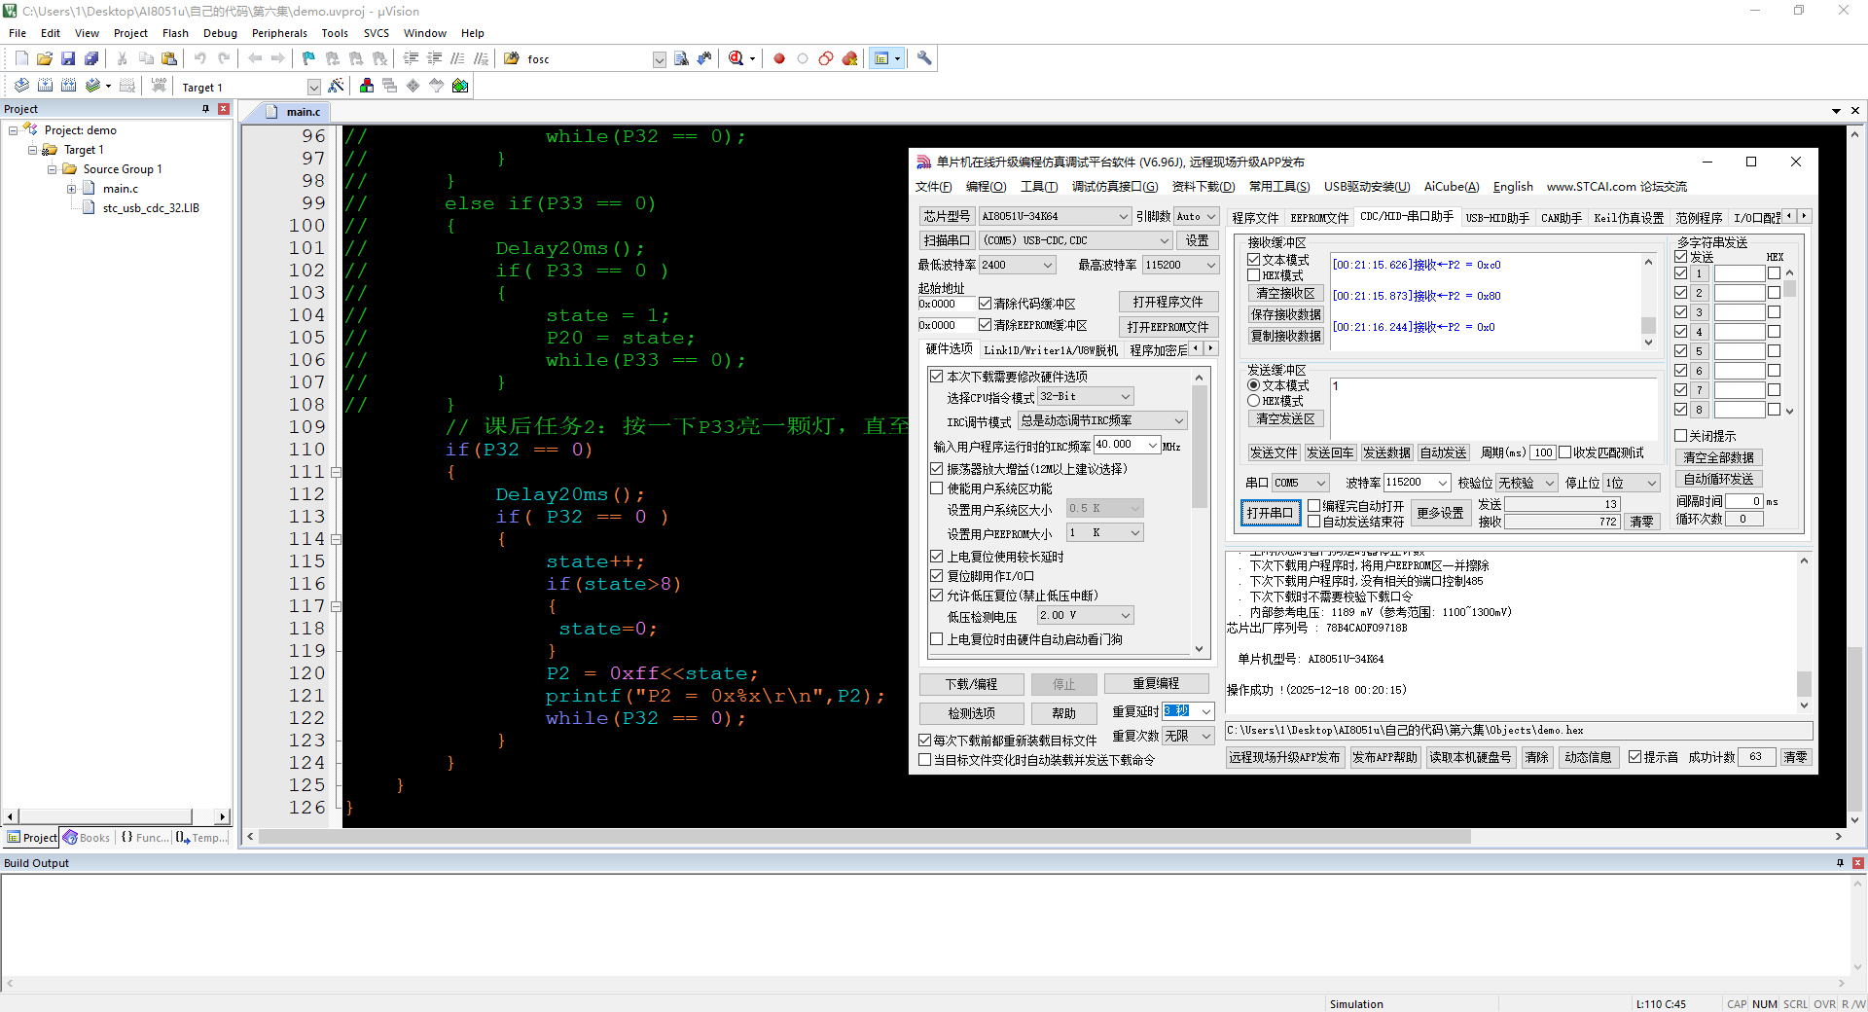The width and height of the screenshot is (1868, 1012).
Task: Toggle the 编程完自动打开 checkbox
Action: coord(1314,506)
